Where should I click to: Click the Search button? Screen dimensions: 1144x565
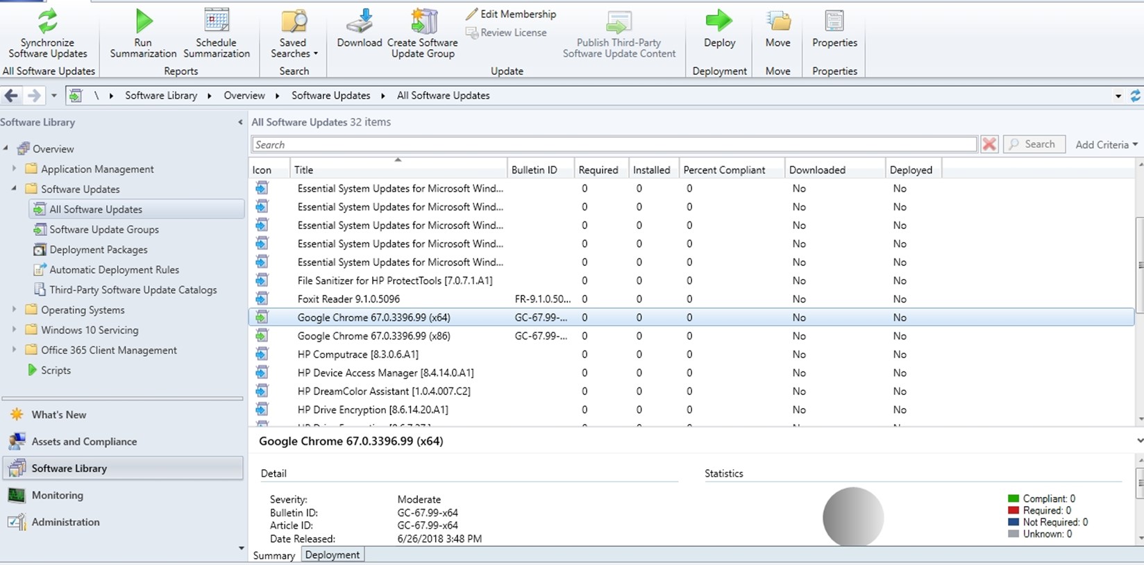(1034, 144)
